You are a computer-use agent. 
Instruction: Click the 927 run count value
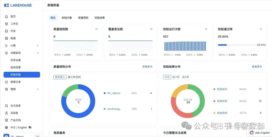click(x=166, y=37)
